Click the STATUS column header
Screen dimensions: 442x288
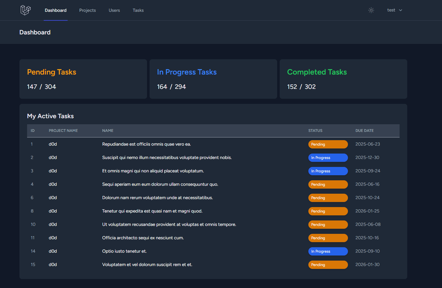pyautogui.click(x=315, y=131)
